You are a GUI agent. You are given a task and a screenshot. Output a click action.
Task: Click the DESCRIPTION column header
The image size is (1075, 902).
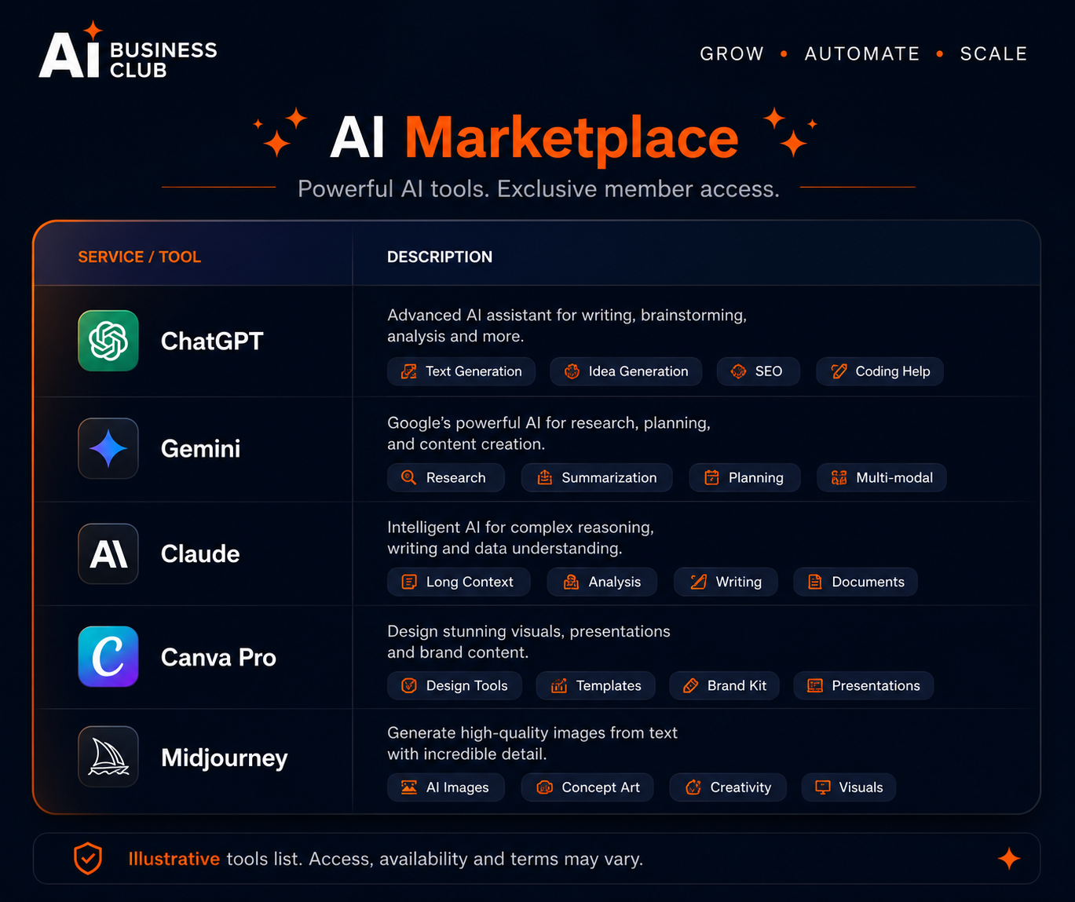440,257
